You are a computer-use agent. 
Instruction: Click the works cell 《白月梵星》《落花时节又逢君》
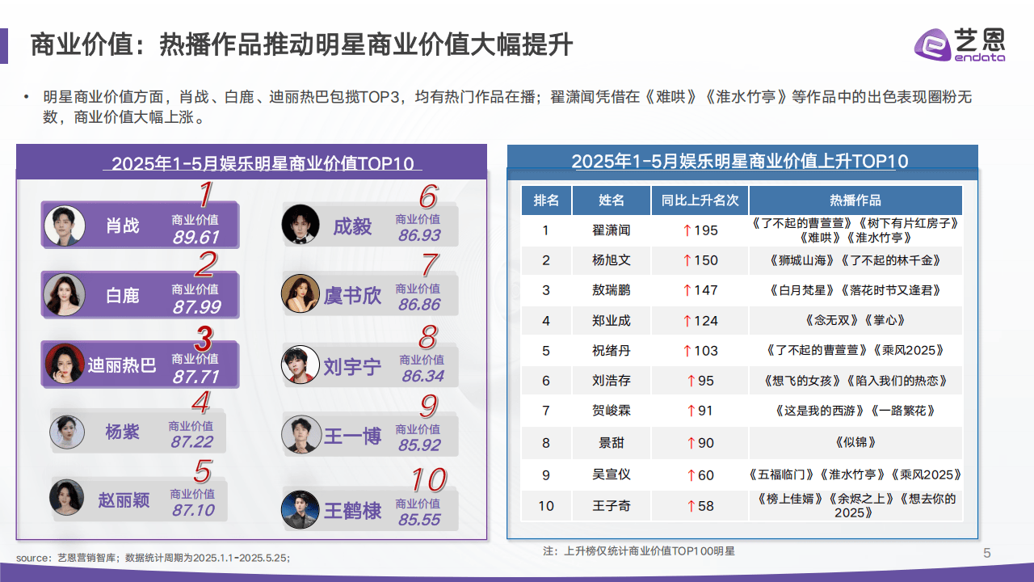[x=855, y=290]
